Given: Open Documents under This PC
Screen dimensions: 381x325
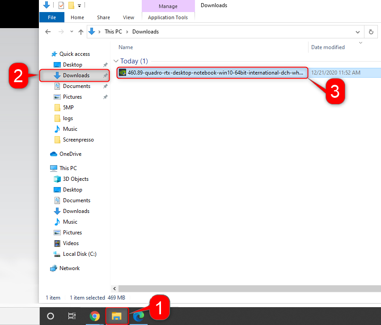Looking at the screenshot, I should (76, 200).
